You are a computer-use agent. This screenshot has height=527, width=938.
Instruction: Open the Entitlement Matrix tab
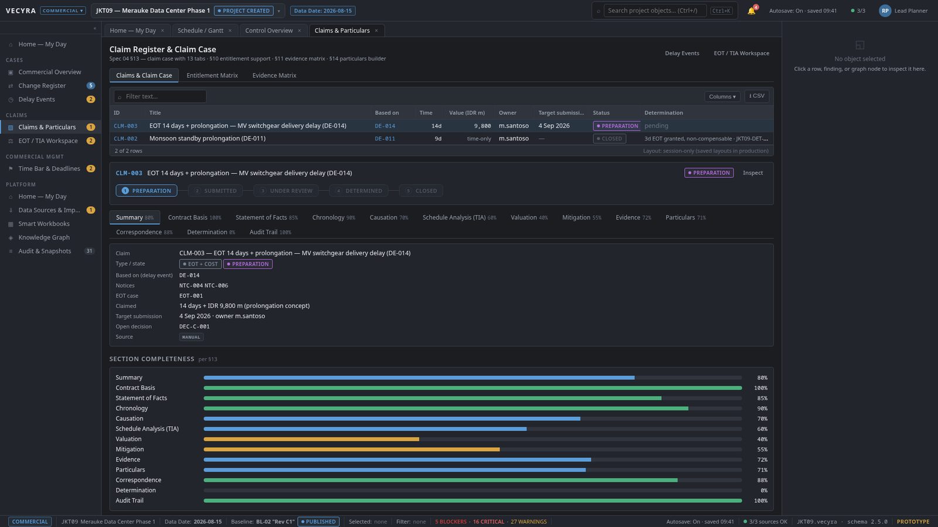coord(212,76)
